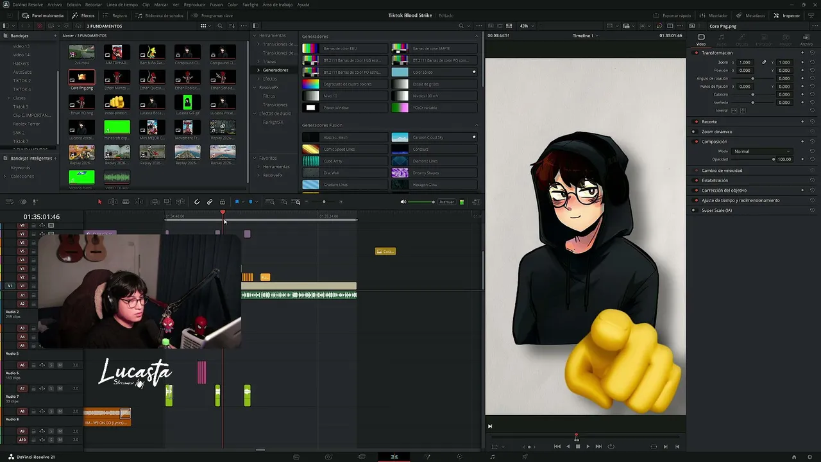Stop playback in the viewer
Image resolution: width=821 pixels, height=462 pixels.
click(x=577, y=447)
